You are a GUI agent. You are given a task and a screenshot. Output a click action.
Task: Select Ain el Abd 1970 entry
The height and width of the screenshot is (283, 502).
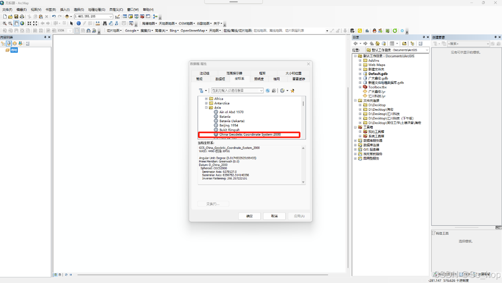pyautogui.click(x=231, y=112)
